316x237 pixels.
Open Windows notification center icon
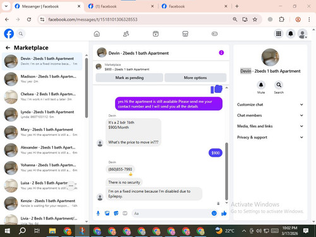click(x=306, y=231)
